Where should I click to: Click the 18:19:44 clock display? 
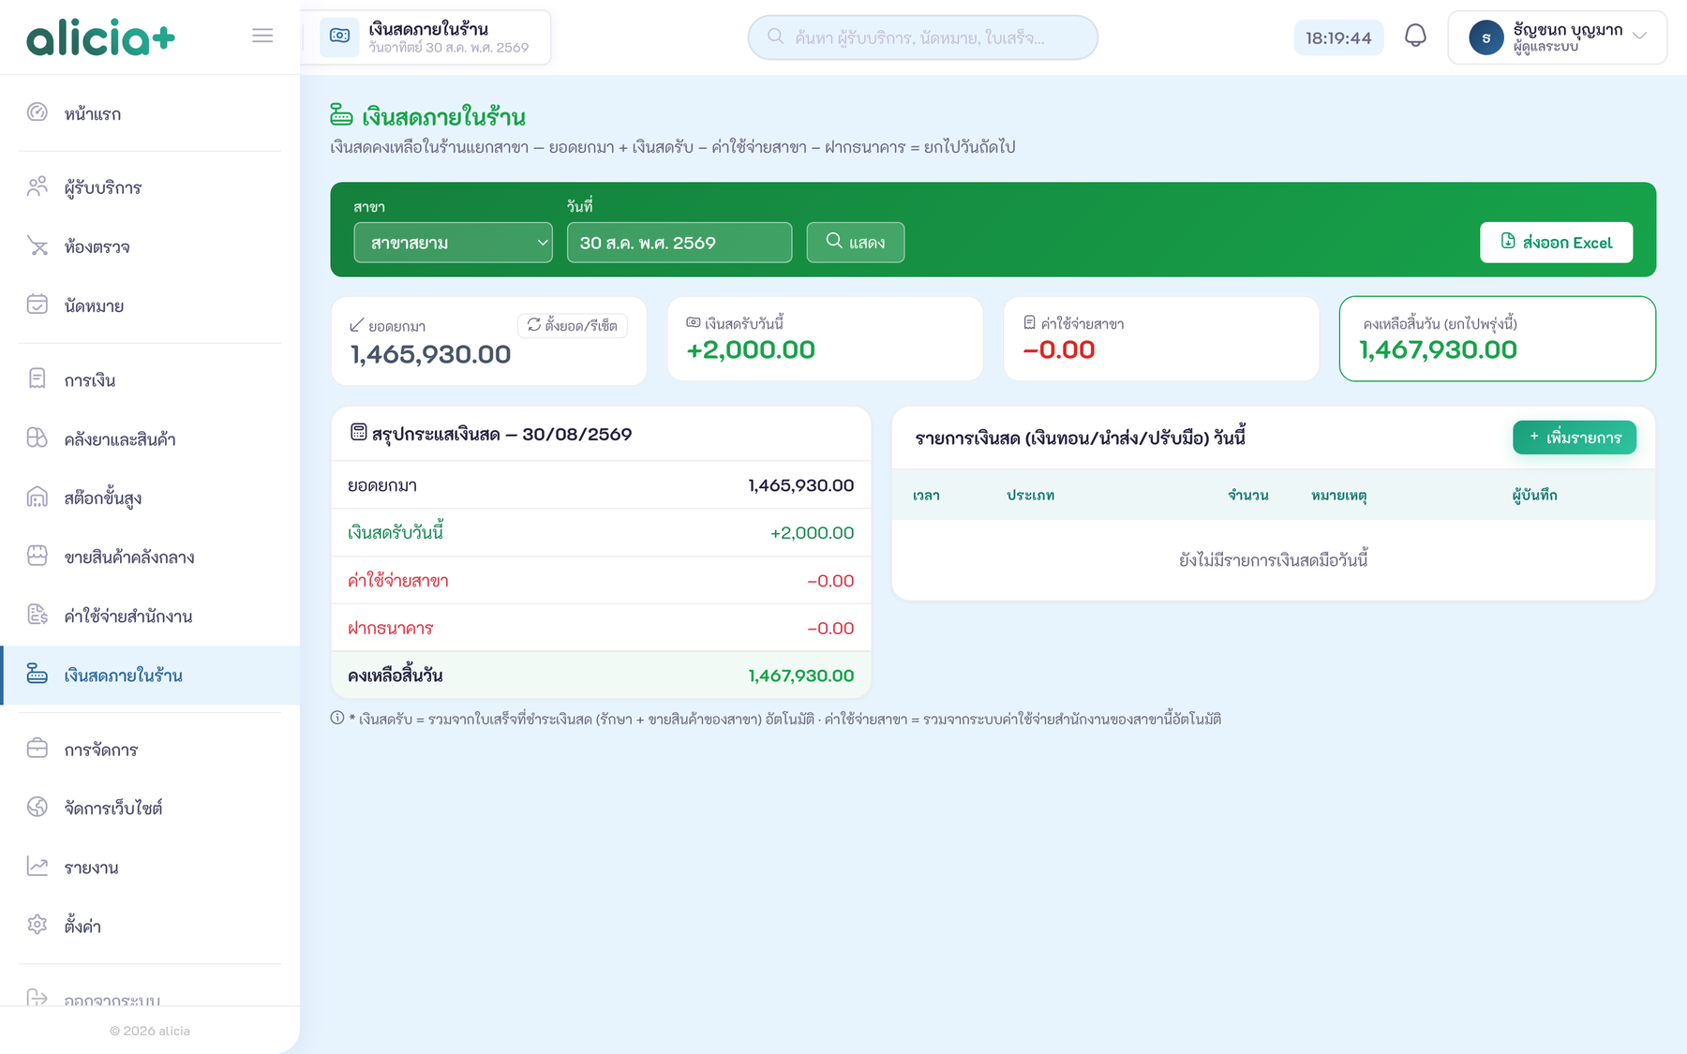[1338, 37]
